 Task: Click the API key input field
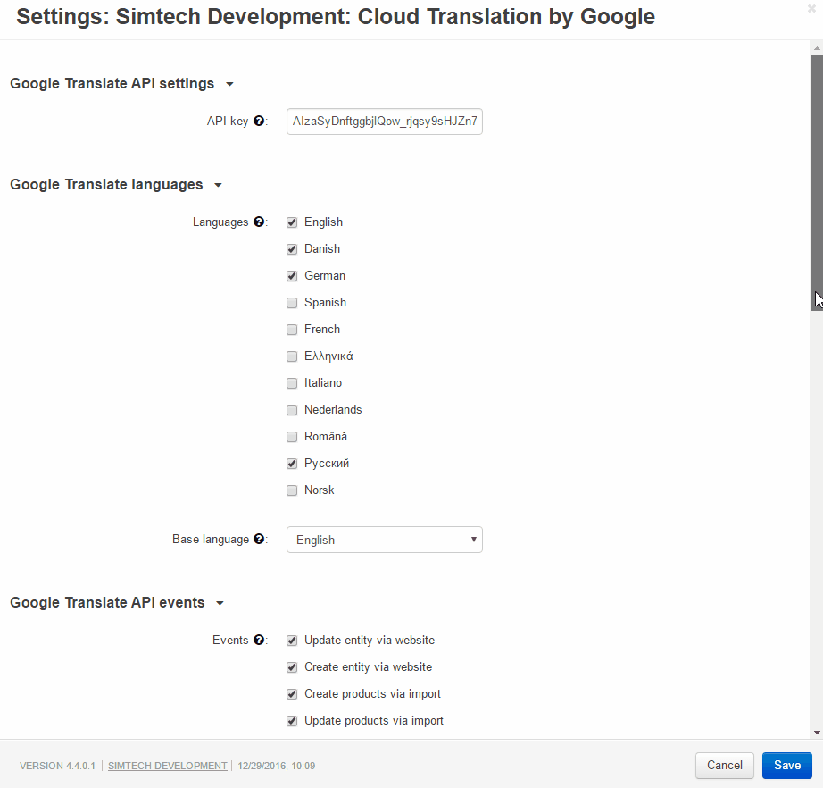(x=384, y=122)
